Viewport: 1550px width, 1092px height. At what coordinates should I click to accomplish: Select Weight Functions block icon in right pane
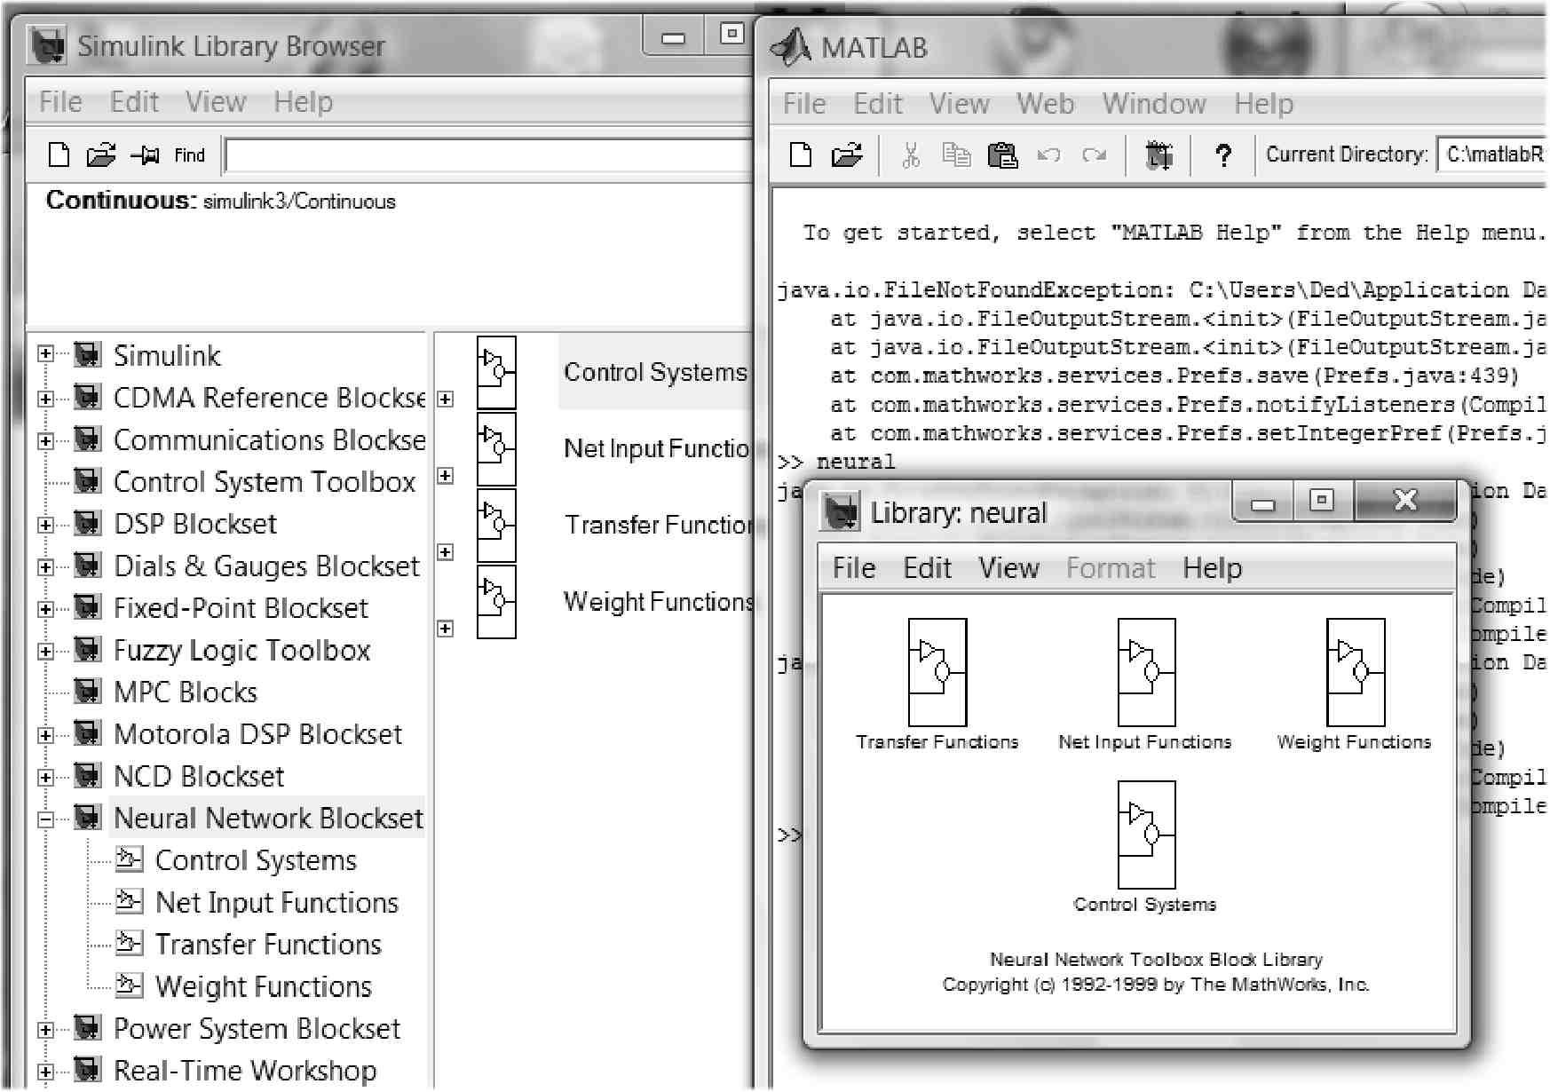tap(496, 602)
